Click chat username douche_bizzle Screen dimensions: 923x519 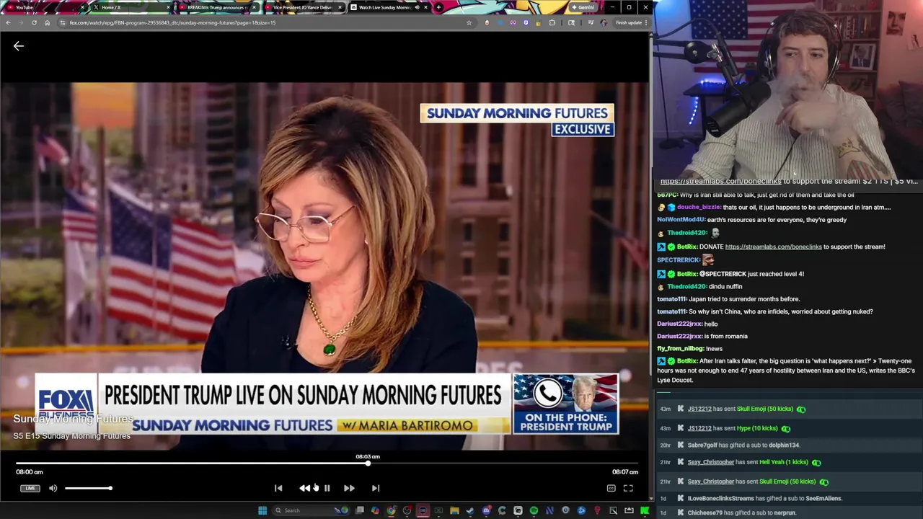click(698, 207)
